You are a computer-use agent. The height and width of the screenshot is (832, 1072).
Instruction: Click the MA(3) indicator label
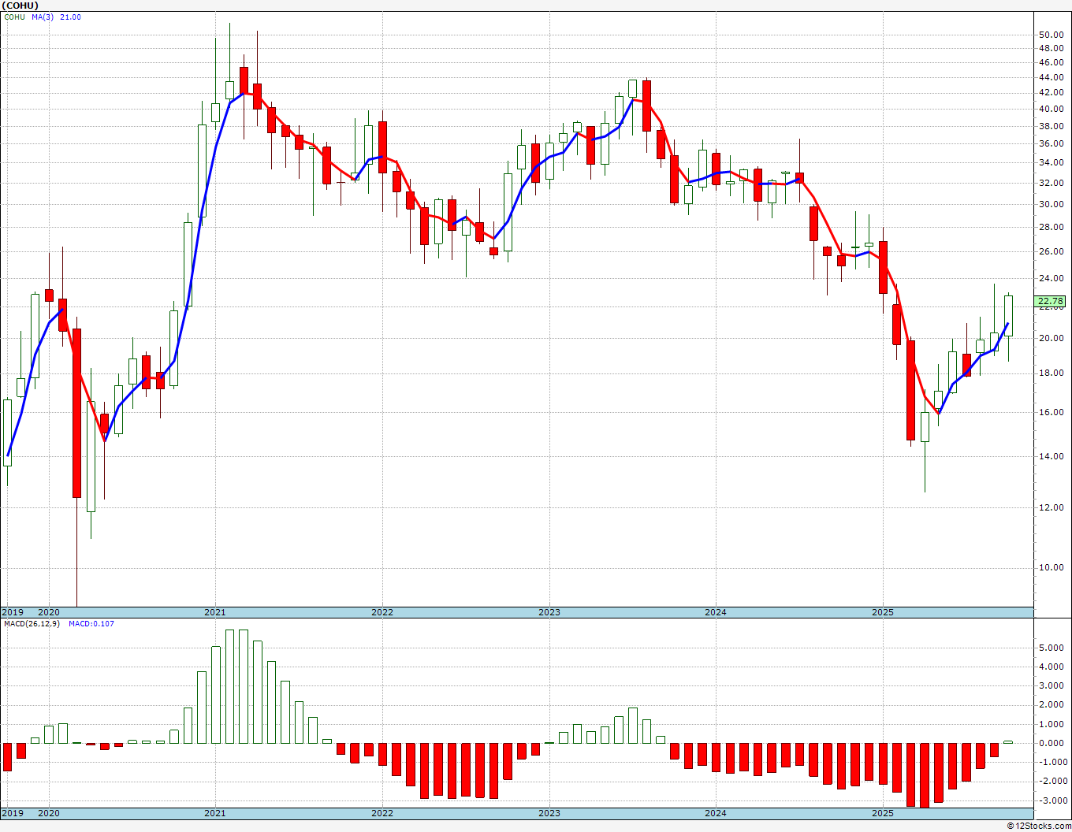[x=43, y=17]
